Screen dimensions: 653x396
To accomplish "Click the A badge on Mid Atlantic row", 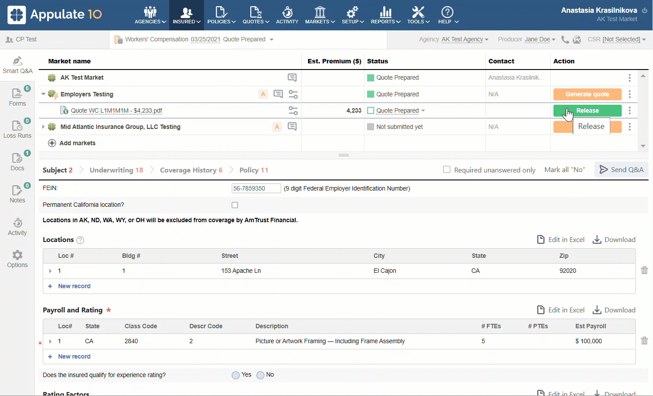I will [x=277, y=127].
